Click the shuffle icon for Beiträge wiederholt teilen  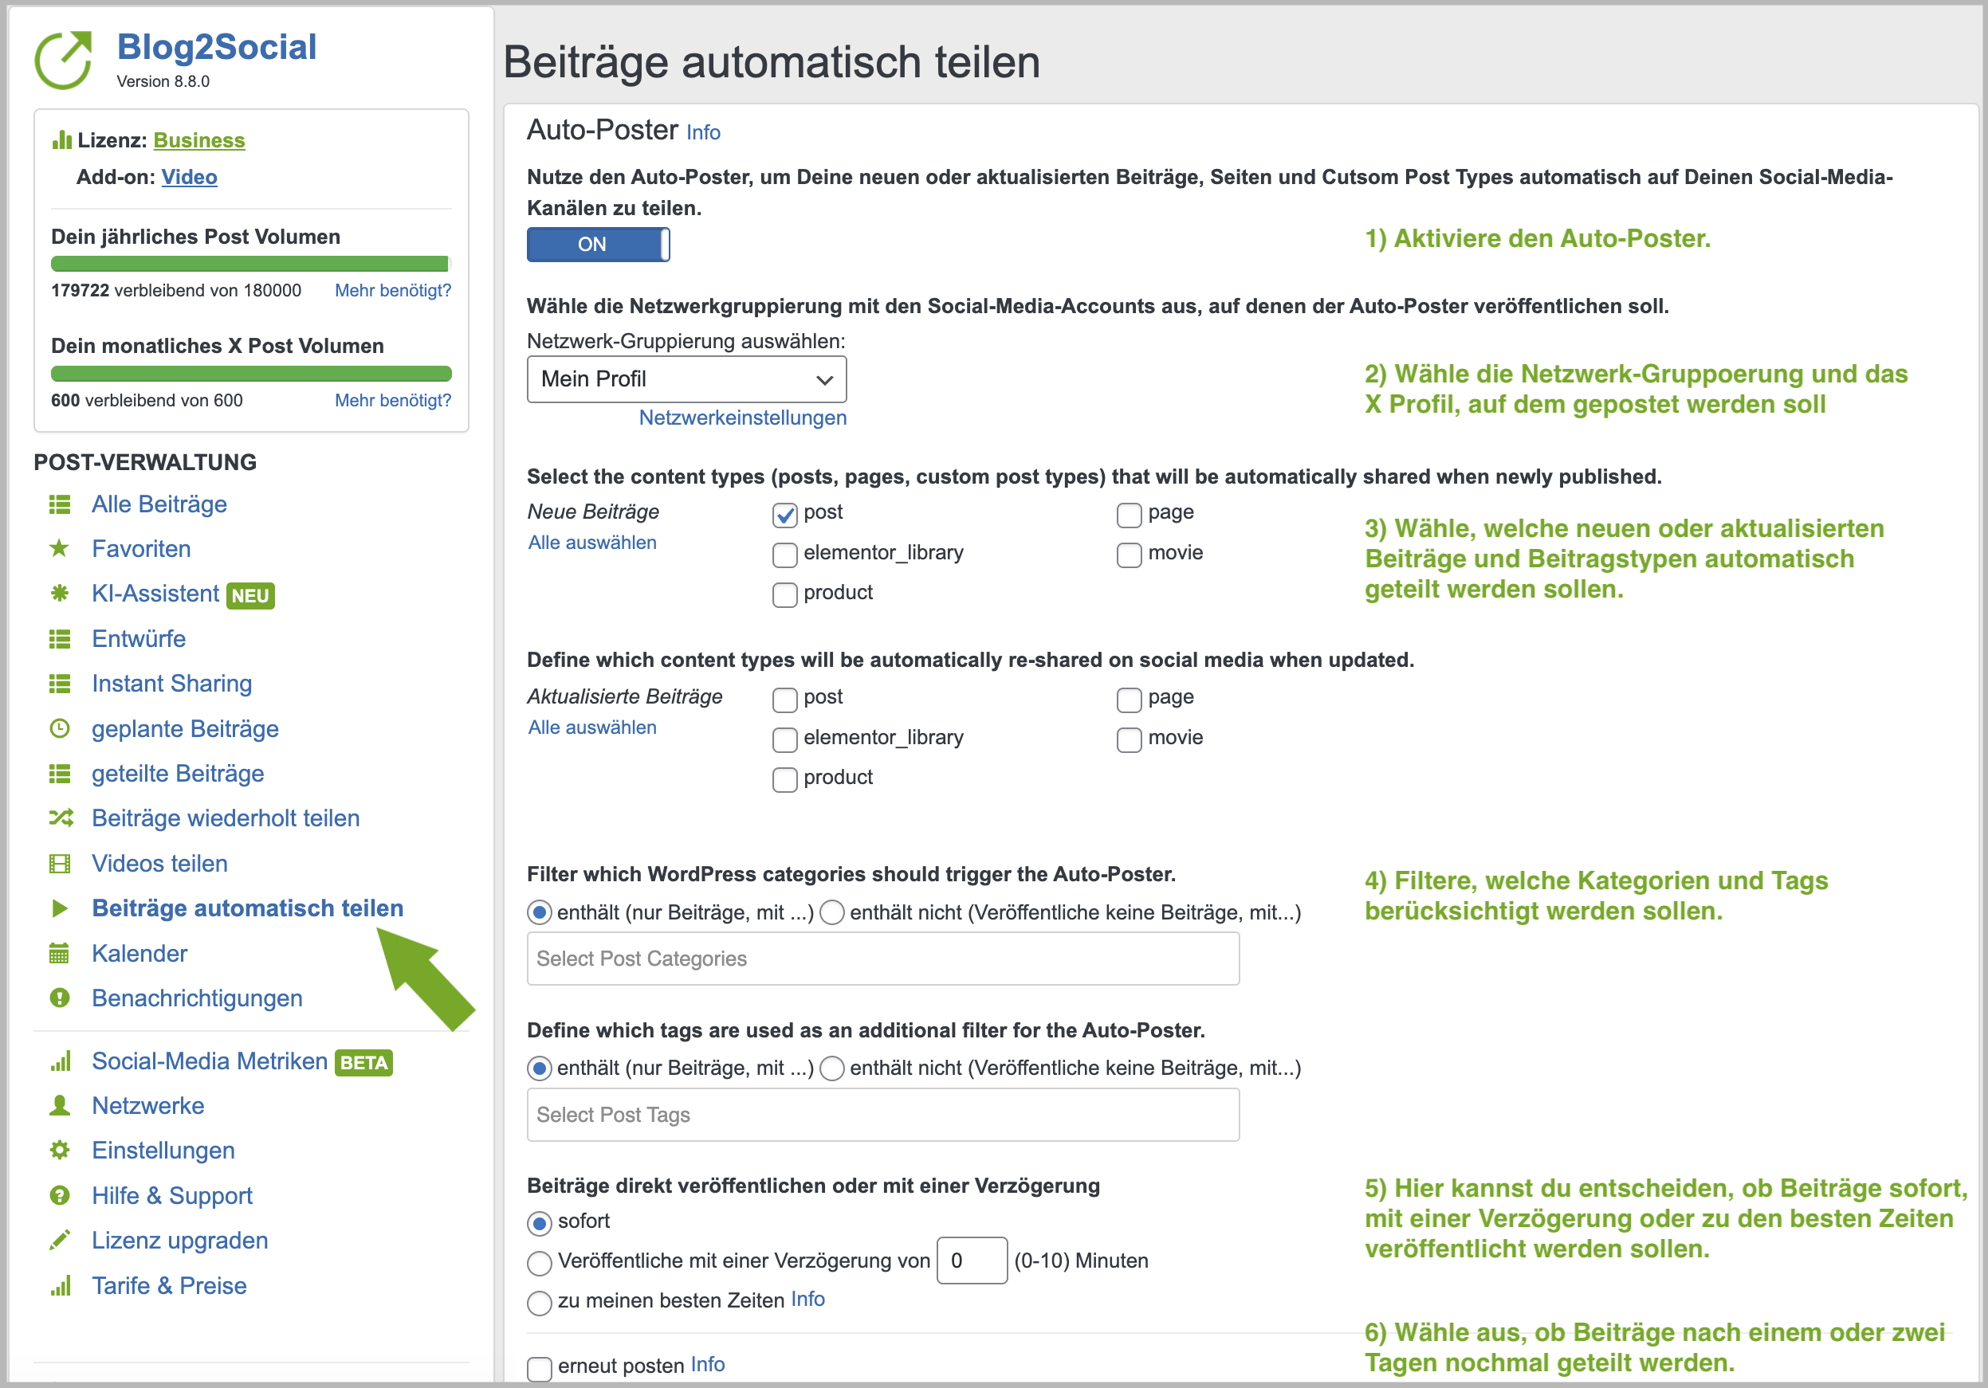point(60,818)
